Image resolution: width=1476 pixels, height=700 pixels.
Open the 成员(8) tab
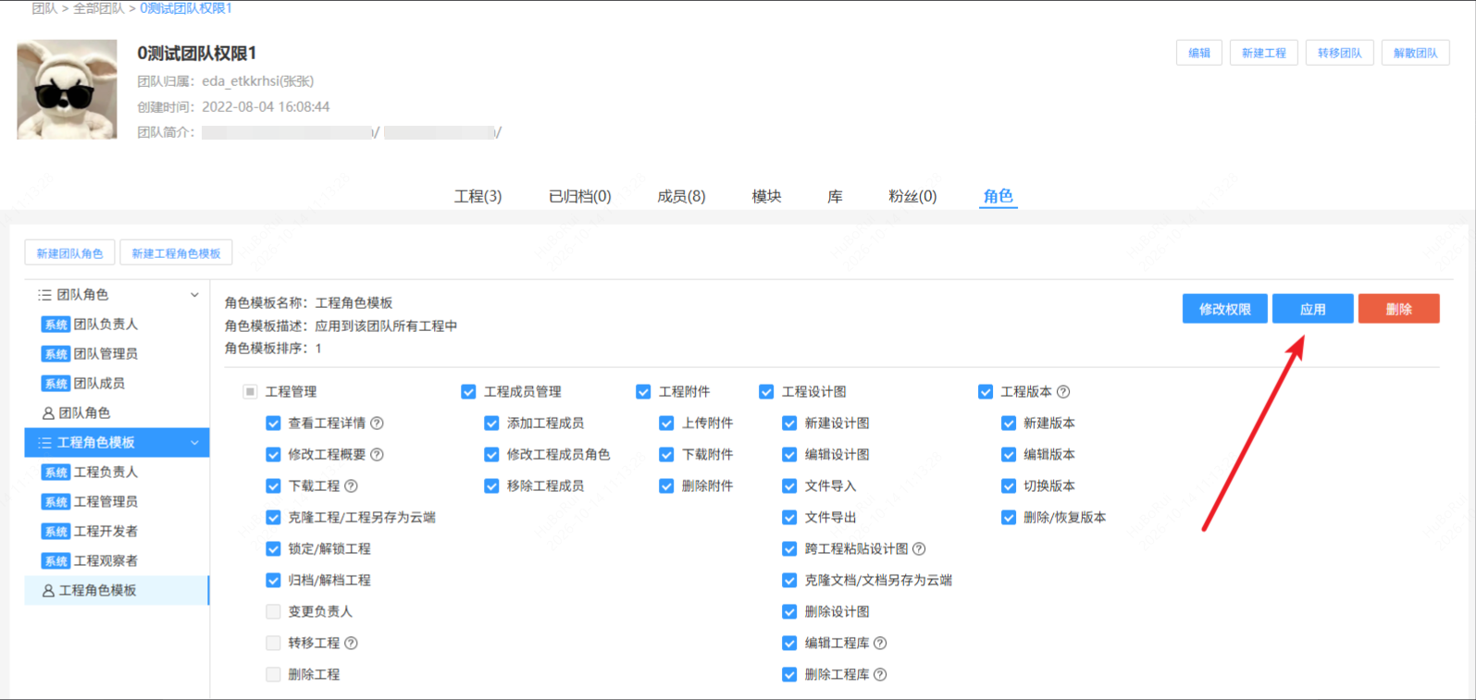681,196
